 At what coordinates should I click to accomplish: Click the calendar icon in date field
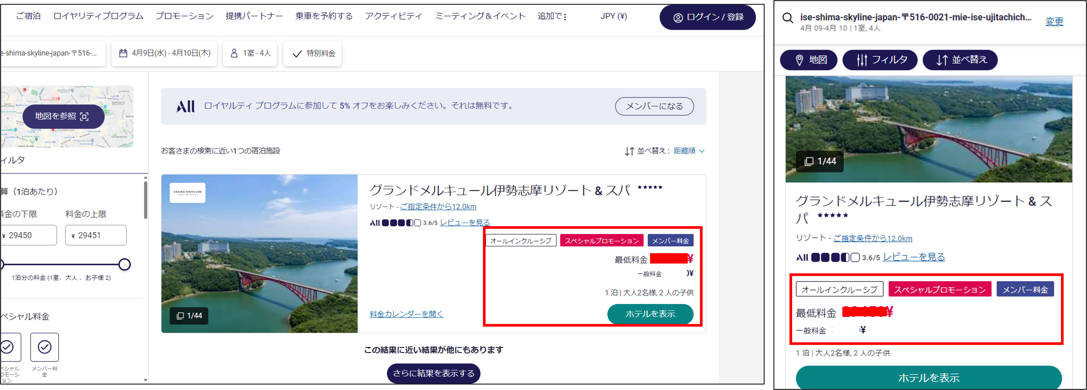point(123,54)
